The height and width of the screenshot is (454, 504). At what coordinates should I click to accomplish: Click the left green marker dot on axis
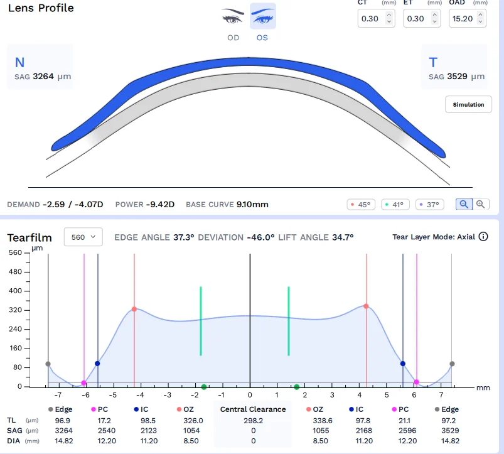[204, 387]
